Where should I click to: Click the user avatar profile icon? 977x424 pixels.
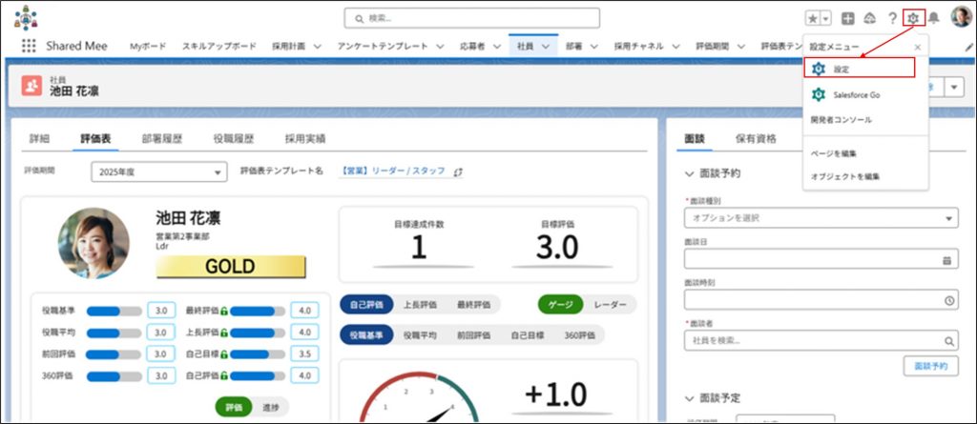coord(961,17)
